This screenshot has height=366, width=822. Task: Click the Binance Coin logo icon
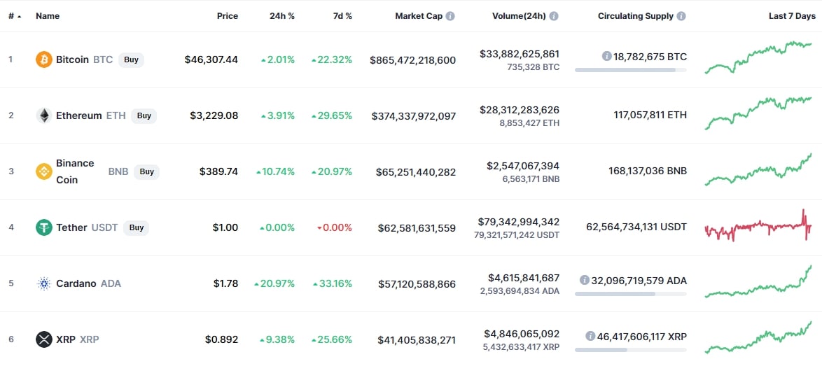pyautogui.click(x=44, y=171)
